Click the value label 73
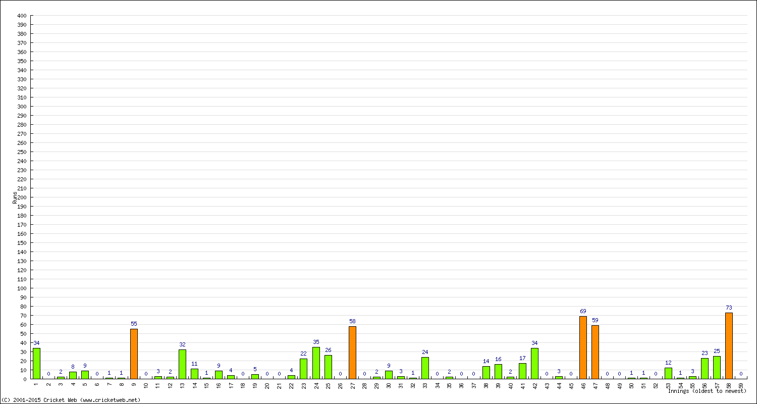757x404 pixels. coord(729,308)
